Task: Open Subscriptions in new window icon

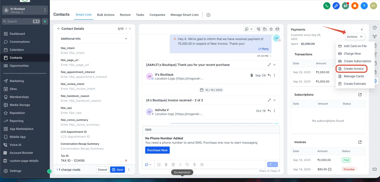Action: pos(360,95)
